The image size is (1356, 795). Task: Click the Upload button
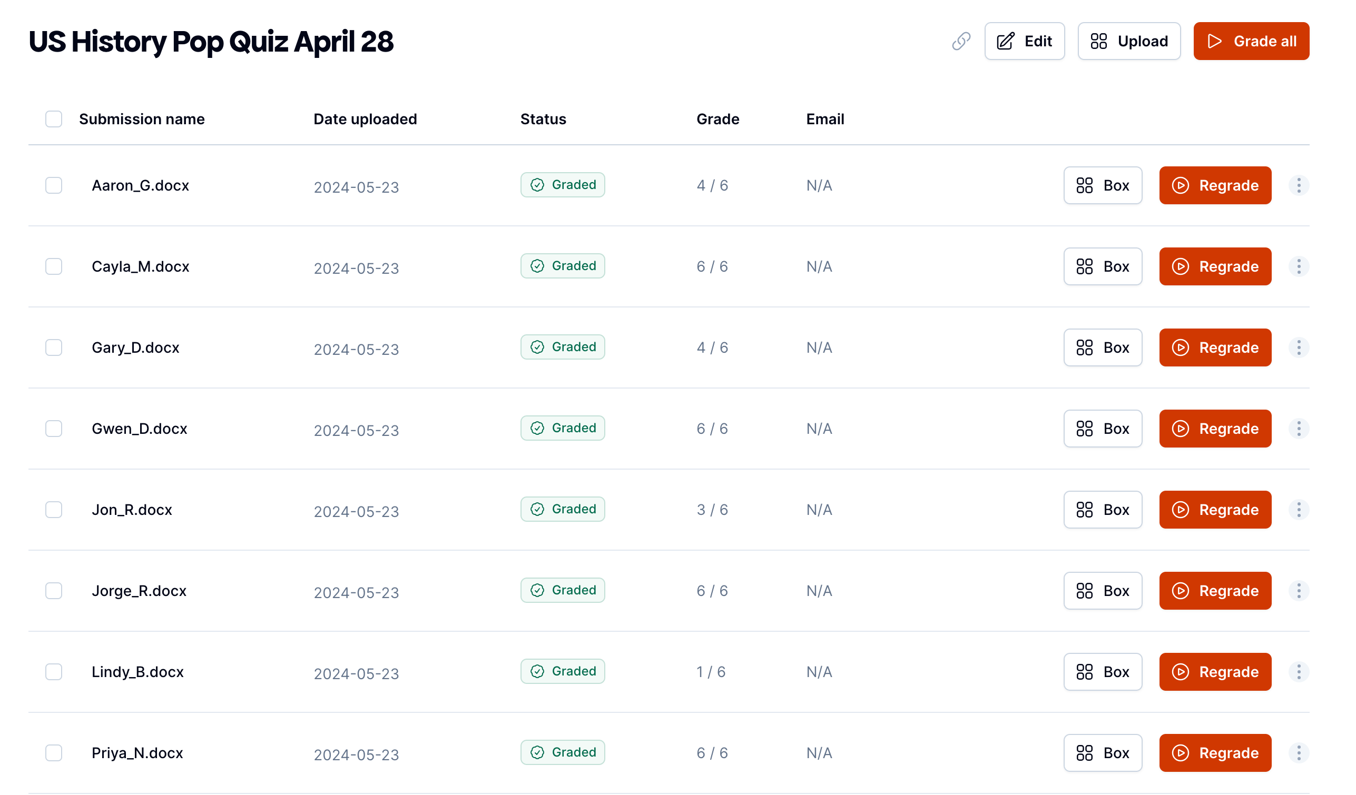[x=1129, y=42]
